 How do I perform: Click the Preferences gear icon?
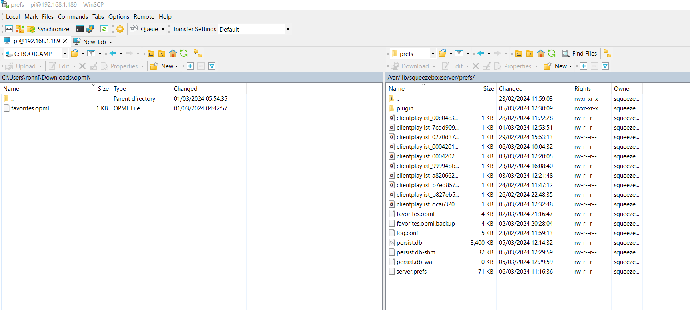(x=120, y=29)
